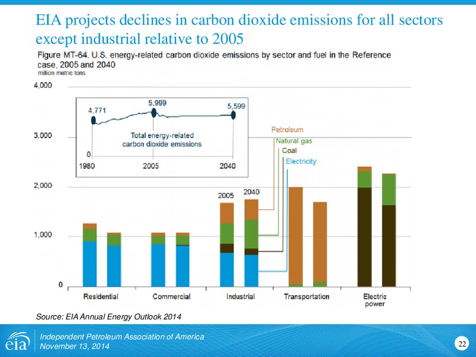Click the 'million metric tons' unit label
Image resolution: width=476 pixels, height=357 pixels.
pyautogui.click(x=62, y=73)
